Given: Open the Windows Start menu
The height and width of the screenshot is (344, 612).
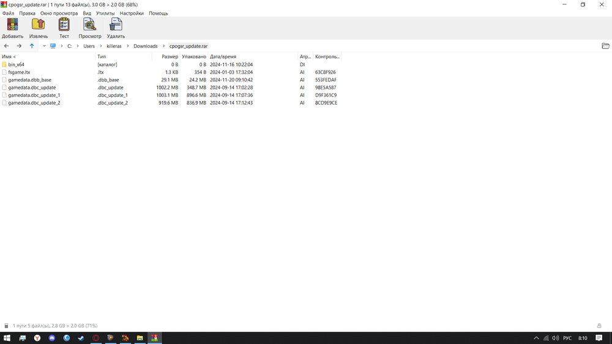Looking at the screenshot, I should (7, 338).
